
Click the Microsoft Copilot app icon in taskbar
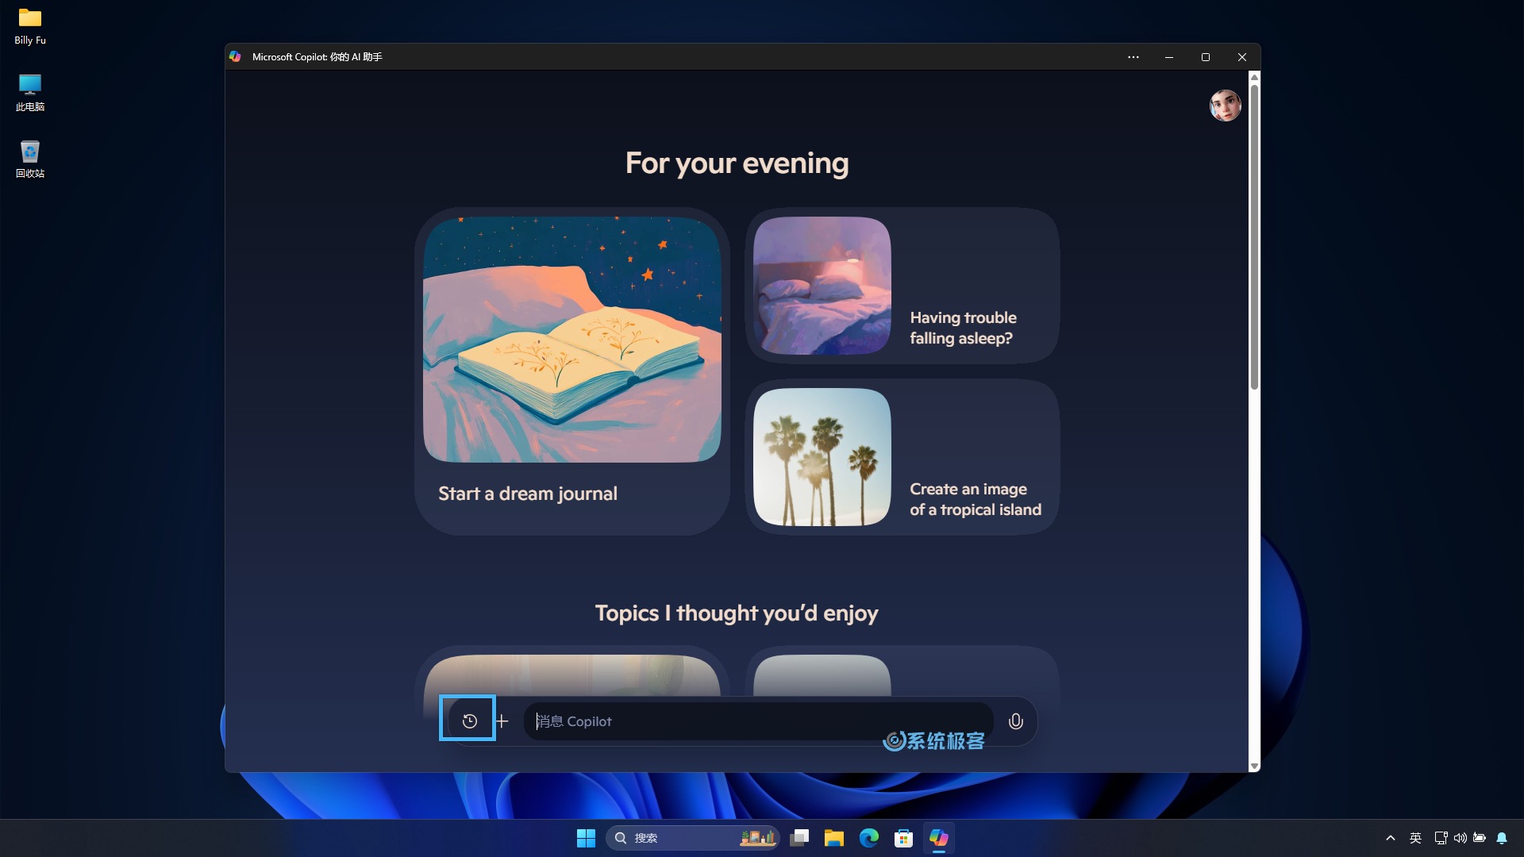[x=939, y=836]
